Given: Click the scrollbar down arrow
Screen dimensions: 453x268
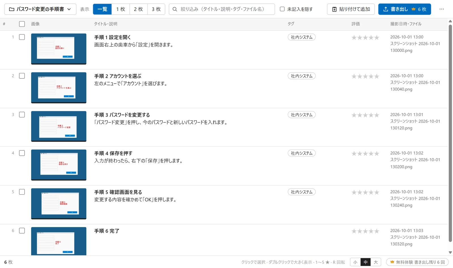Looking at the screenshot, I should coord(450,252).
